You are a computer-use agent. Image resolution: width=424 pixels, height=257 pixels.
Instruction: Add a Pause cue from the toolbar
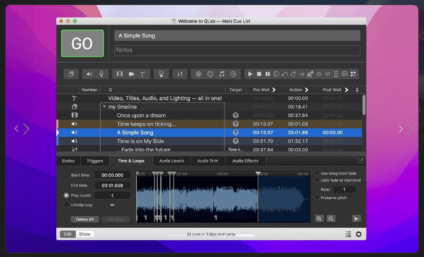(268, 74)
